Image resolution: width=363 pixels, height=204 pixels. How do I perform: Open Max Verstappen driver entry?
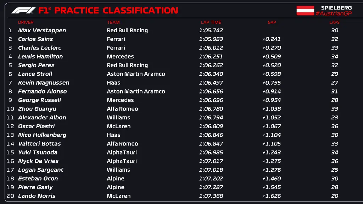[x=42, y=30]
